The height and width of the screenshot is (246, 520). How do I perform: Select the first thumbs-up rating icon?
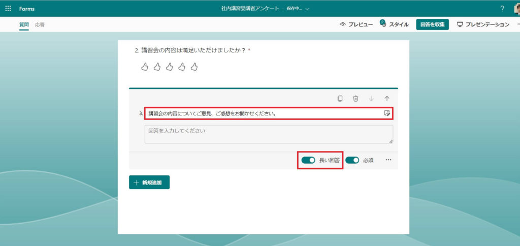pos(145,67)
